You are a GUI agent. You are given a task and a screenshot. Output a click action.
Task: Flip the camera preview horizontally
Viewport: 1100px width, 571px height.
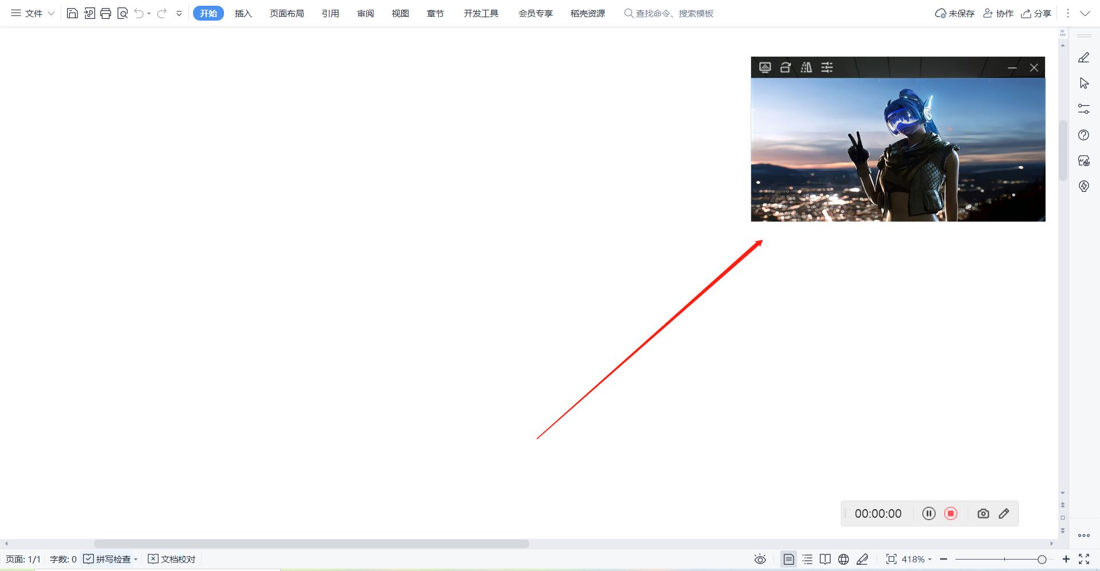pyautogui.click(x=806, y=67)
